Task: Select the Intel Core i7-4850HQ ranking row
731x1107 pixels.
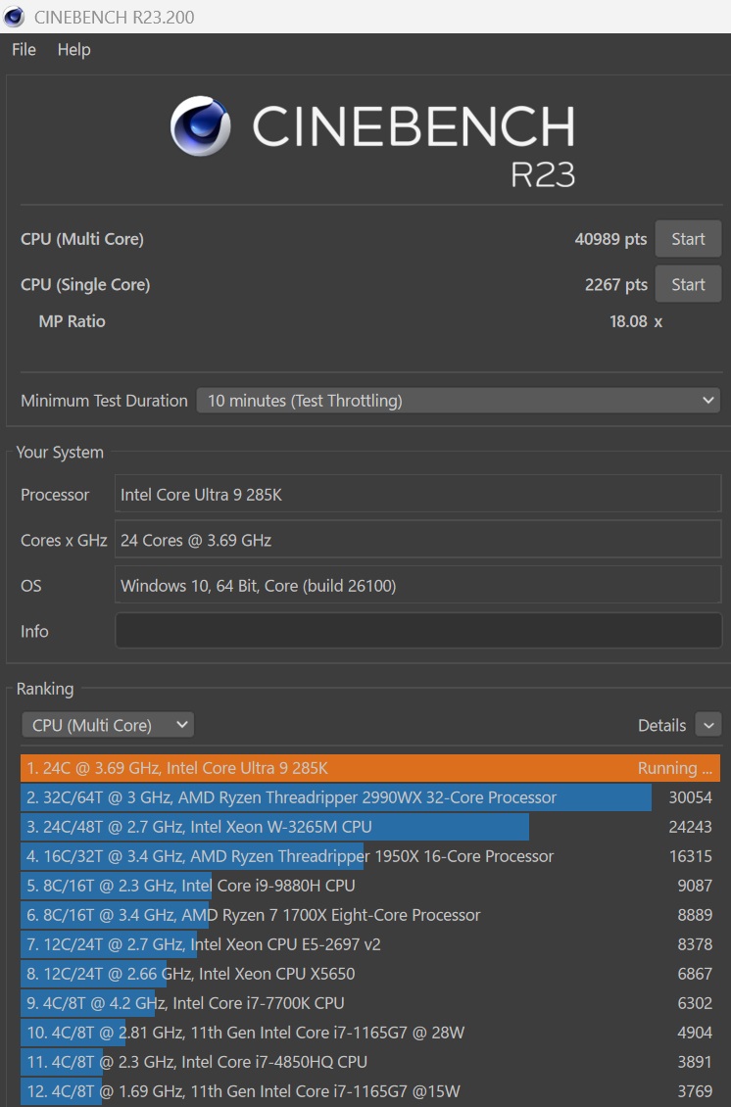Action: [370, 1062]
